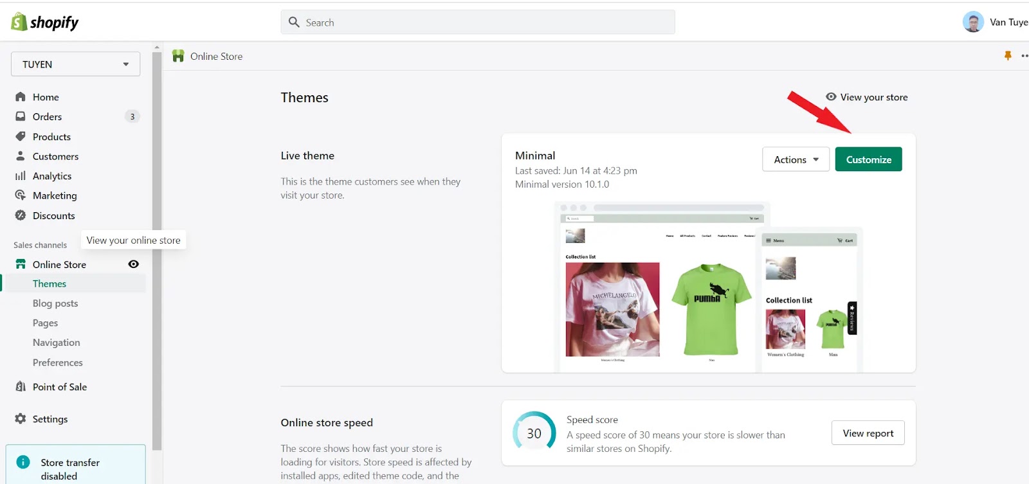Click the Store transfer disabled notice

pos(76,465)
